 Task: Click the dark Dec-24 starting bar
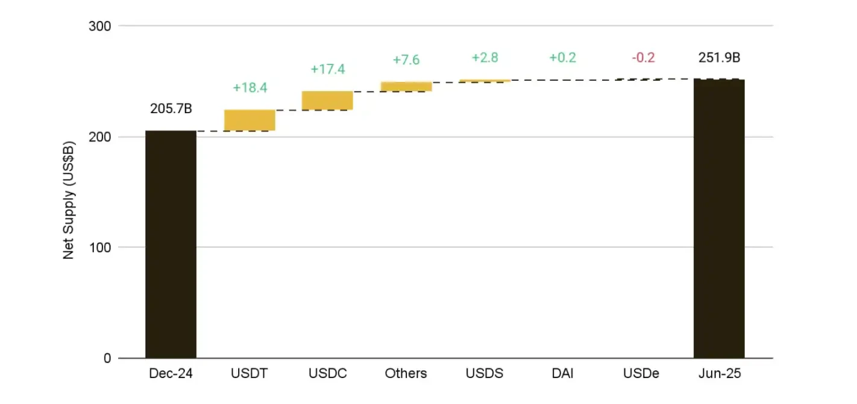171,244
